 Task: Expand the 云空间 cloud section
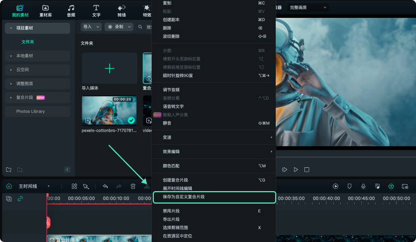[37, 70]
